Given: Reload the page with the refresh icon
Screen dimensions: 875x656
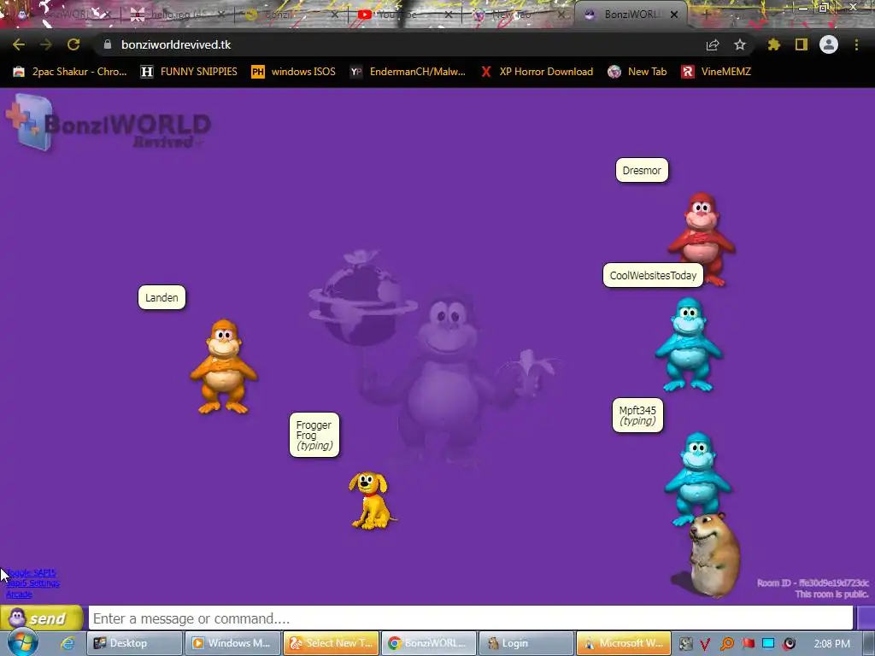Looking at the screenshot, I should (x=73, y=44).
